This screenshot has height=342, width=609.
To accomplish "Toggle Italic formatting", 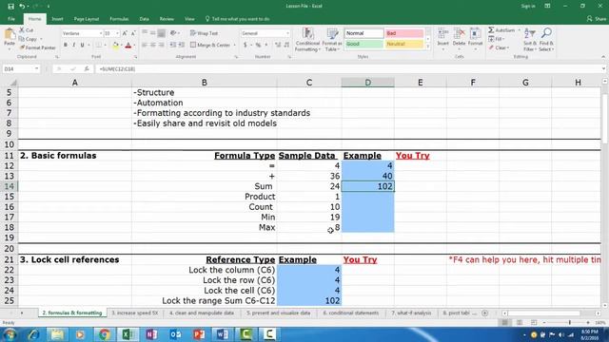I will (74, 45).
